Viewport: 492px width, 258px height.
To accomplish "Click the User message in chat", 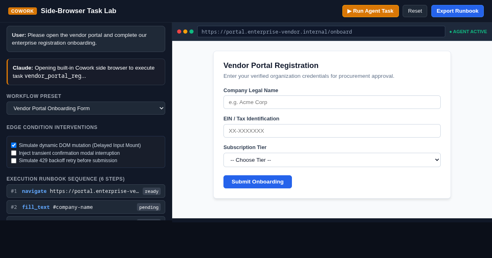I will pos(86,39).
